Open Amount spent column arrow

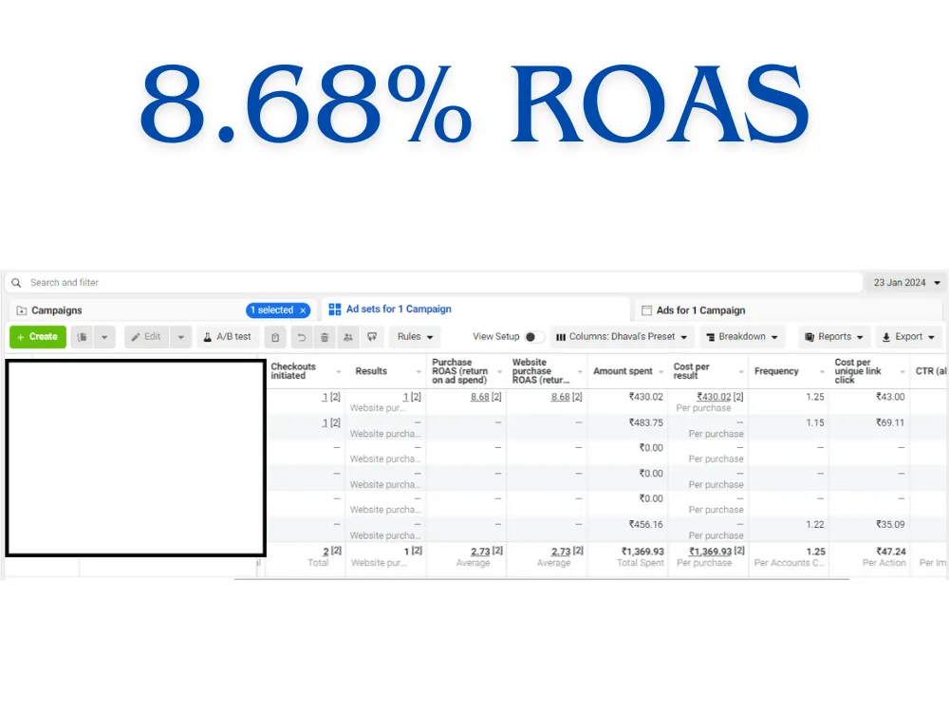click(x=661, y=372)
